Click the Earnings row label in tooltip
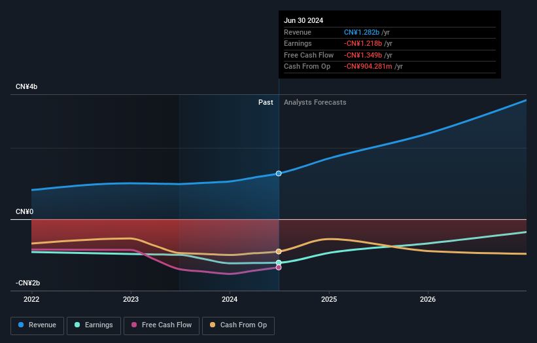This screenshot has width=537, height=343. point(298,43)
